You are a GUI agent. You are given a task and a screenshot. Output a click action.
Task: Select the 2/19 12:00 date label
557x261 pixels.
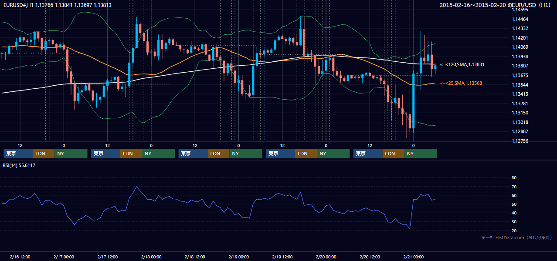click(282, 257)
